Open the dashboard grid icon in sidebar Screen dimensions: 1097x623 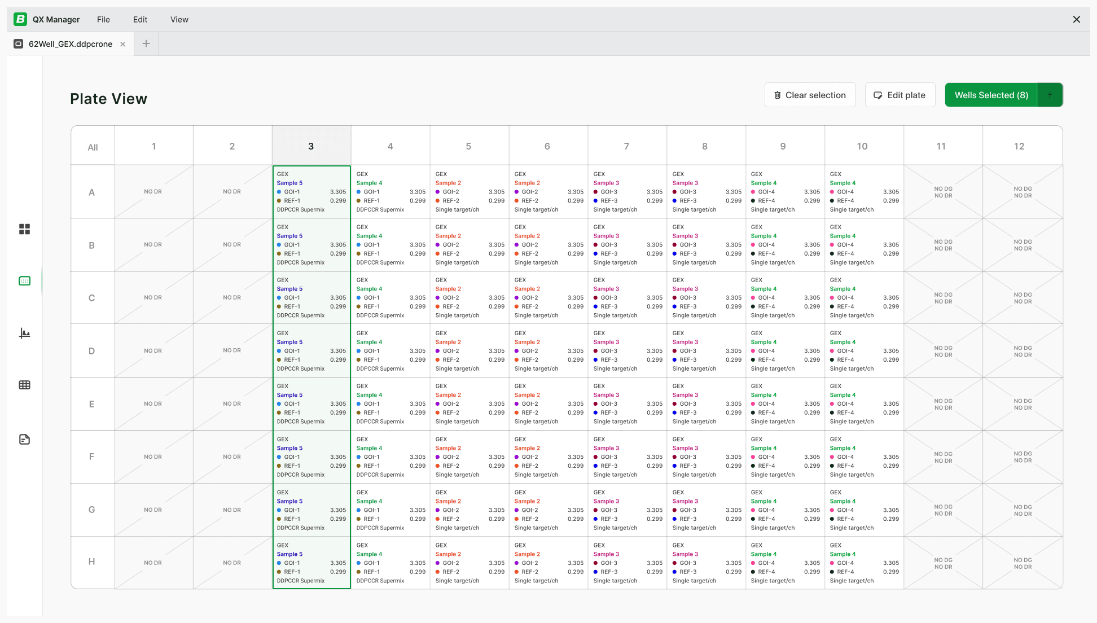pos(24,229)
